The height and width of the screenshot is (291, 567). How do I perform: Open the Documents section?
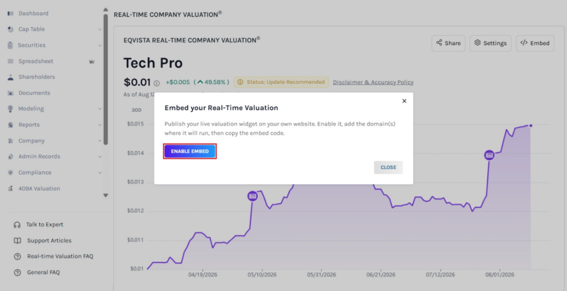[x=34, y=93]
